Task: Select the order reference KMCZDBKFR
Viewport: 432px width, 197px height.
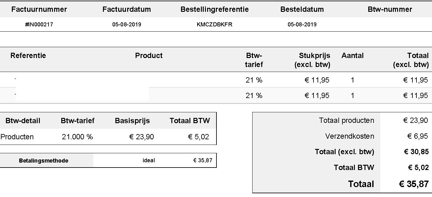Action: (215, 25)
